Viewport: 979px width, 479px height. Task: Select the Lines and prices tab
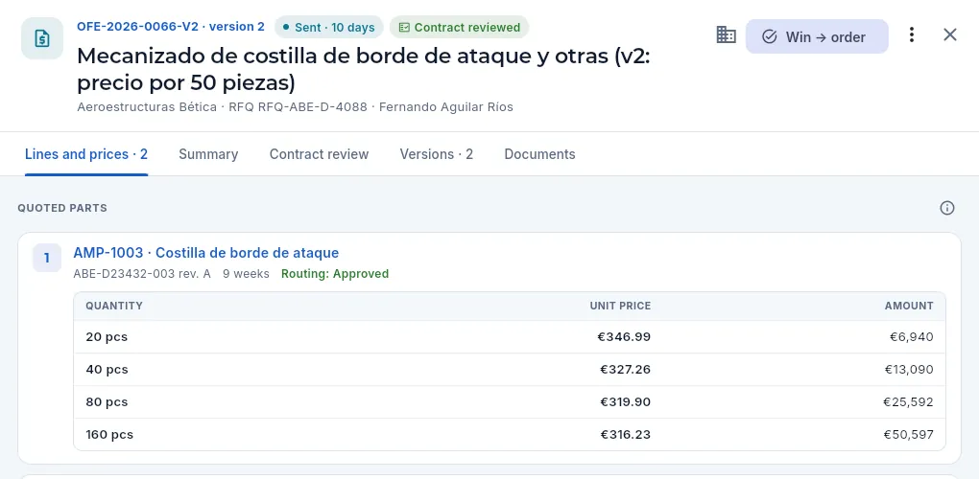[86, 154]
